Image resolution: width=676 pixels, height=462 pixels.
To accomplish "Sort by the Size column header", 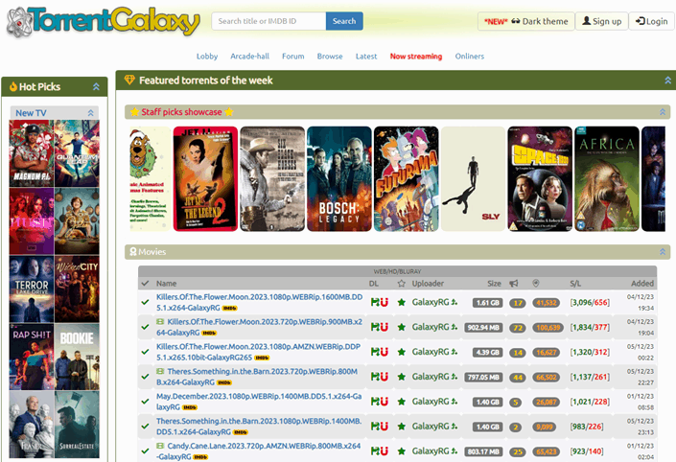I will tap(494, 284).
